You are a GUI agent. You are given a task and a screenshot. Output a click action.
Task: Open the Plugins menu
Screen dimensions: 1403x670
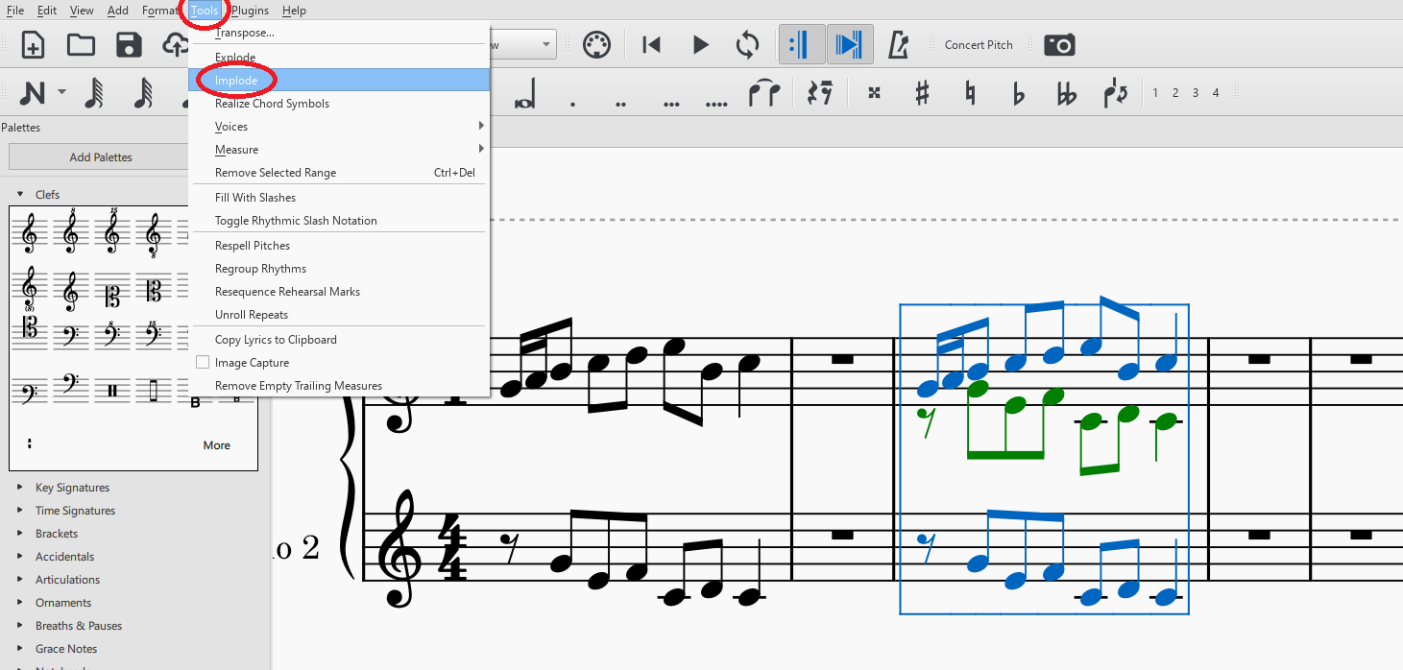point(250,11)
